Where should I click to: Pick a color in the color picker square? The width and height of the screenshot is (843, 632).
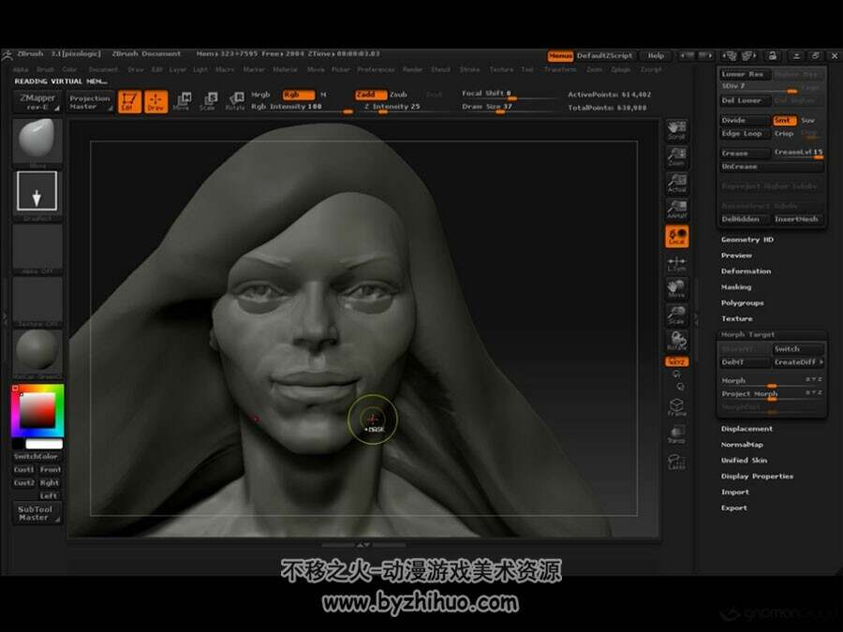click(x=37, y=411)
